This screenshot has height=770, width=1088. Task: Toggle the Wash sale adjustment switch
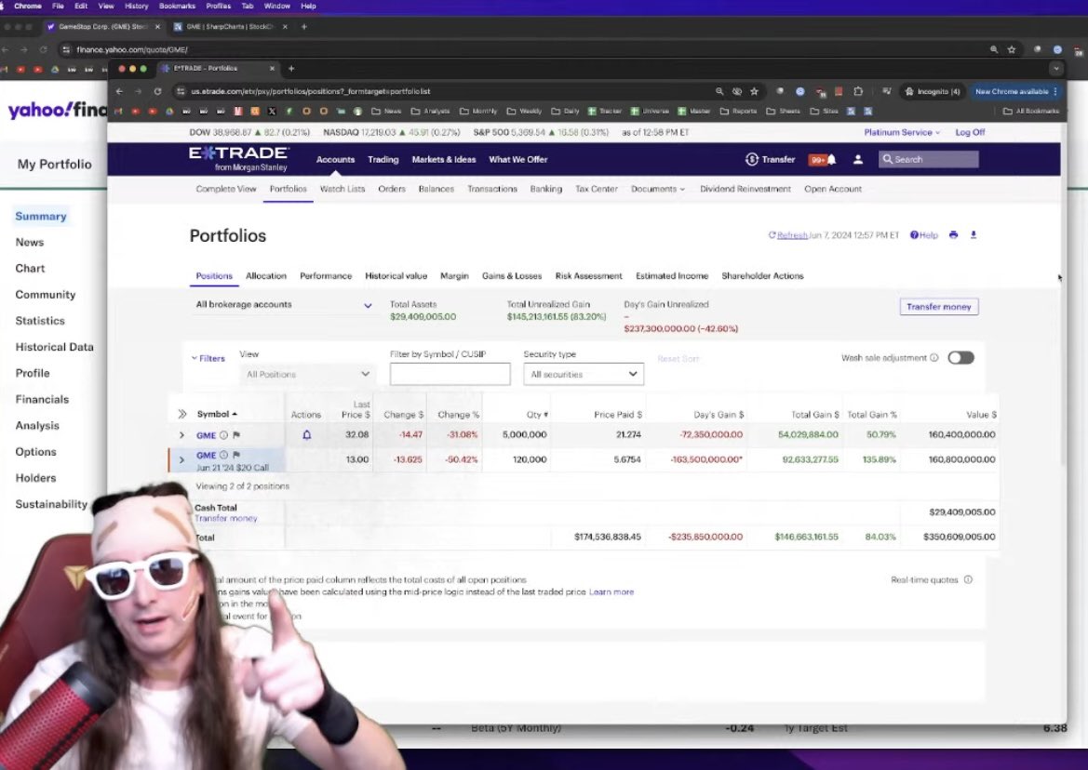click(961, 358)
